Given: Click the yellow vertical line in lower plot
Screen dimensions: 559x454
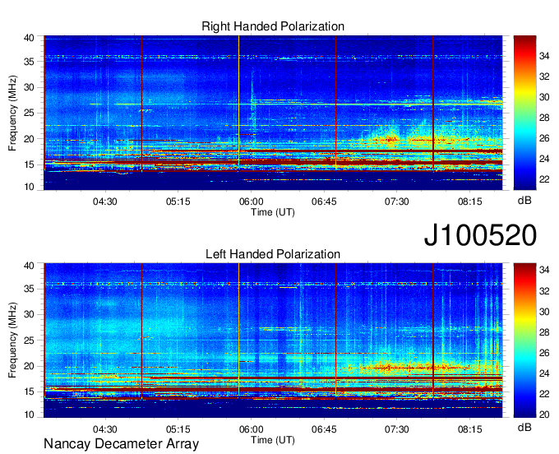Looking at the screenshot, I should coord(239,329).
